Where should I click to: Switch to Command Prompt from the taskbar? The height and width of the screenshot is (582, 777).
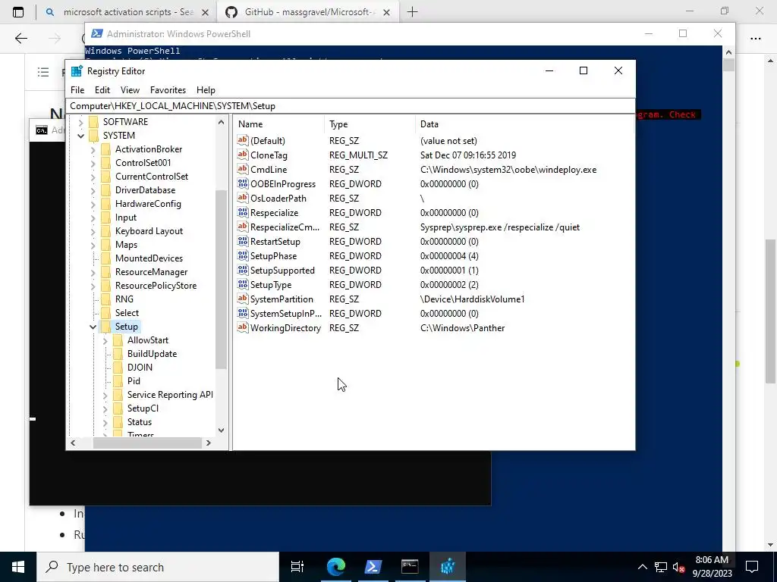click(x=410, y=567)
